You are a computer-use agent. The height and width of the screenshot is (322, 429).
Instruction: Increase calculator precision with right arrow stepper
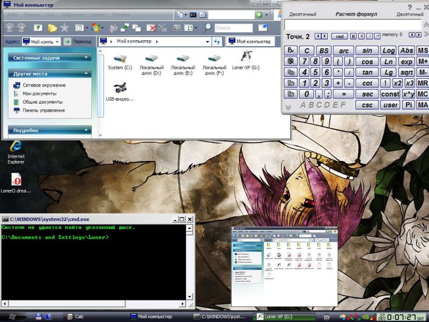pyautogui.click(x=324, y=36)
